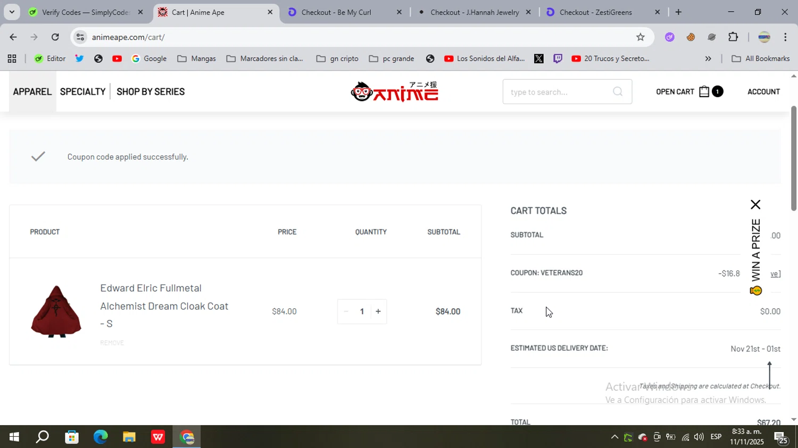Click the address bar URL
The height and width of the screenshot is (448, 798).
point(128,37)
